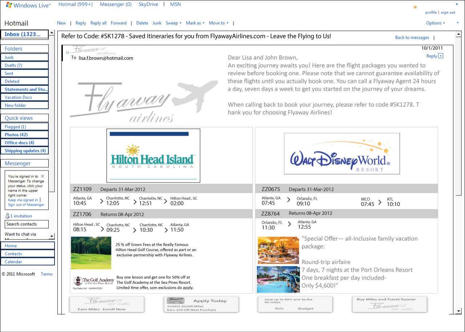Expand the Move to dropdown
The height and width of the screenshot is (332, 465).
pyautogui.click(x=218, y=23)
